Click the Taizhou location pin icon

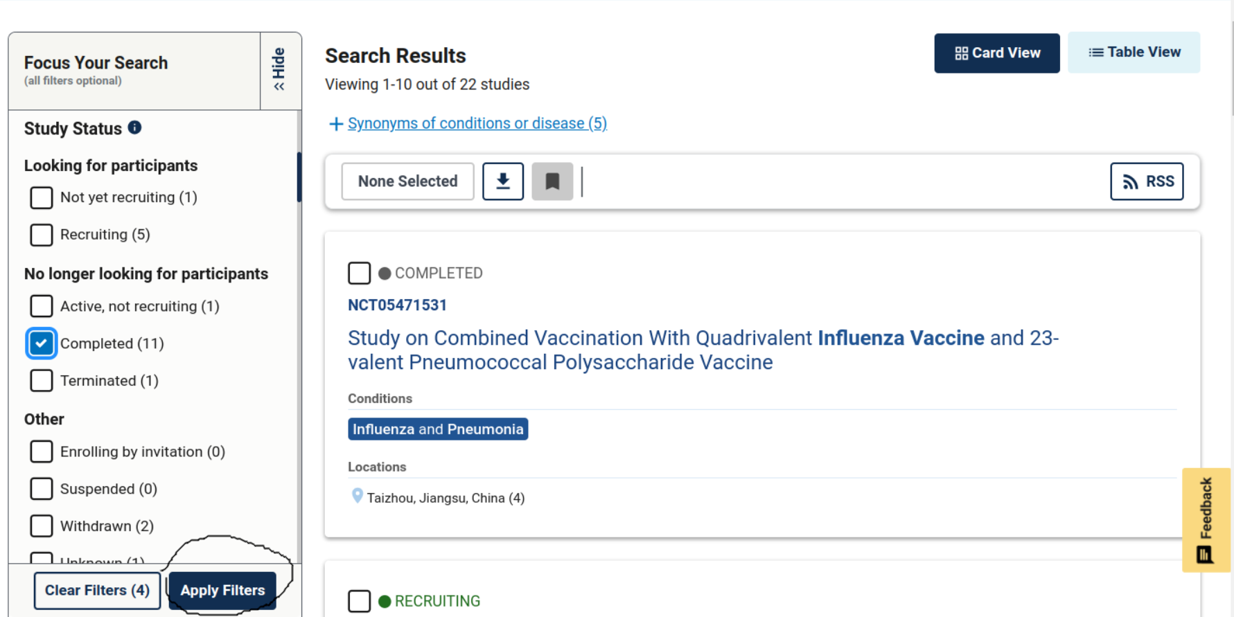tap(357, 496)
